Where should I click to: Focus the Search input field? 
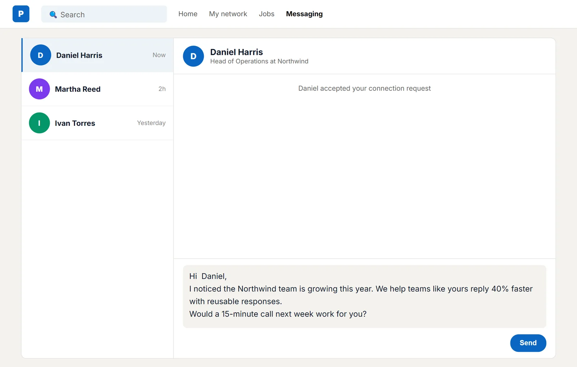click(104, 14)
